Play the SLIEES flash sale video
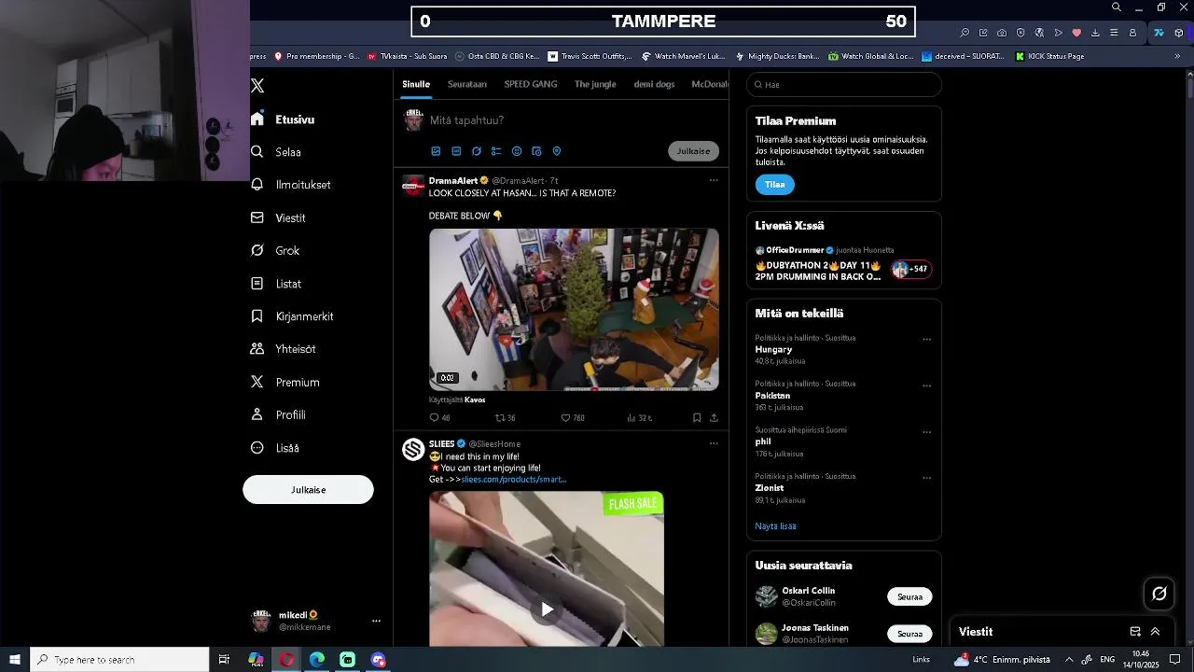Image resolution: width=1194 pixels, height=672 pixels. [x=547, y=609]
